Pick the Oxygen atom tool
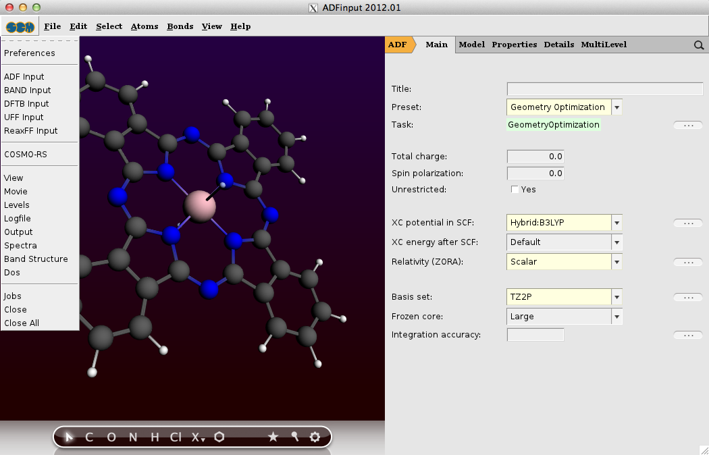 click(111, 437)
